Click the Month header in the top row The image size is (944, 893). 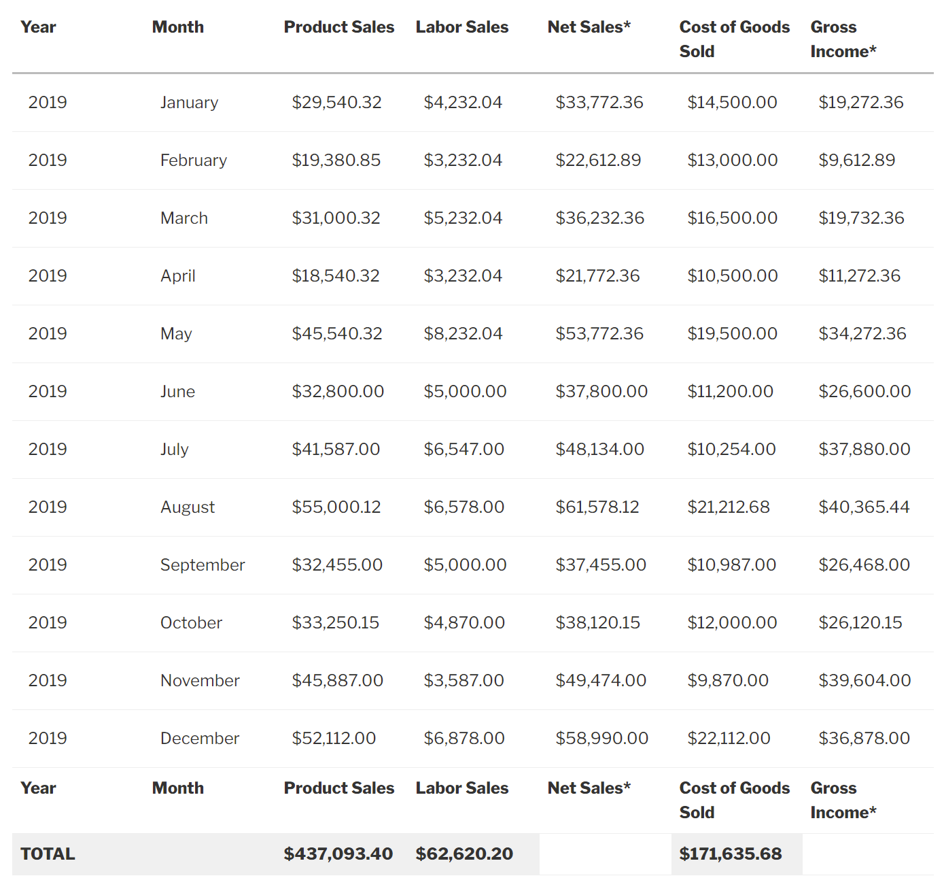pyautogui.click(x=177, y=27)
